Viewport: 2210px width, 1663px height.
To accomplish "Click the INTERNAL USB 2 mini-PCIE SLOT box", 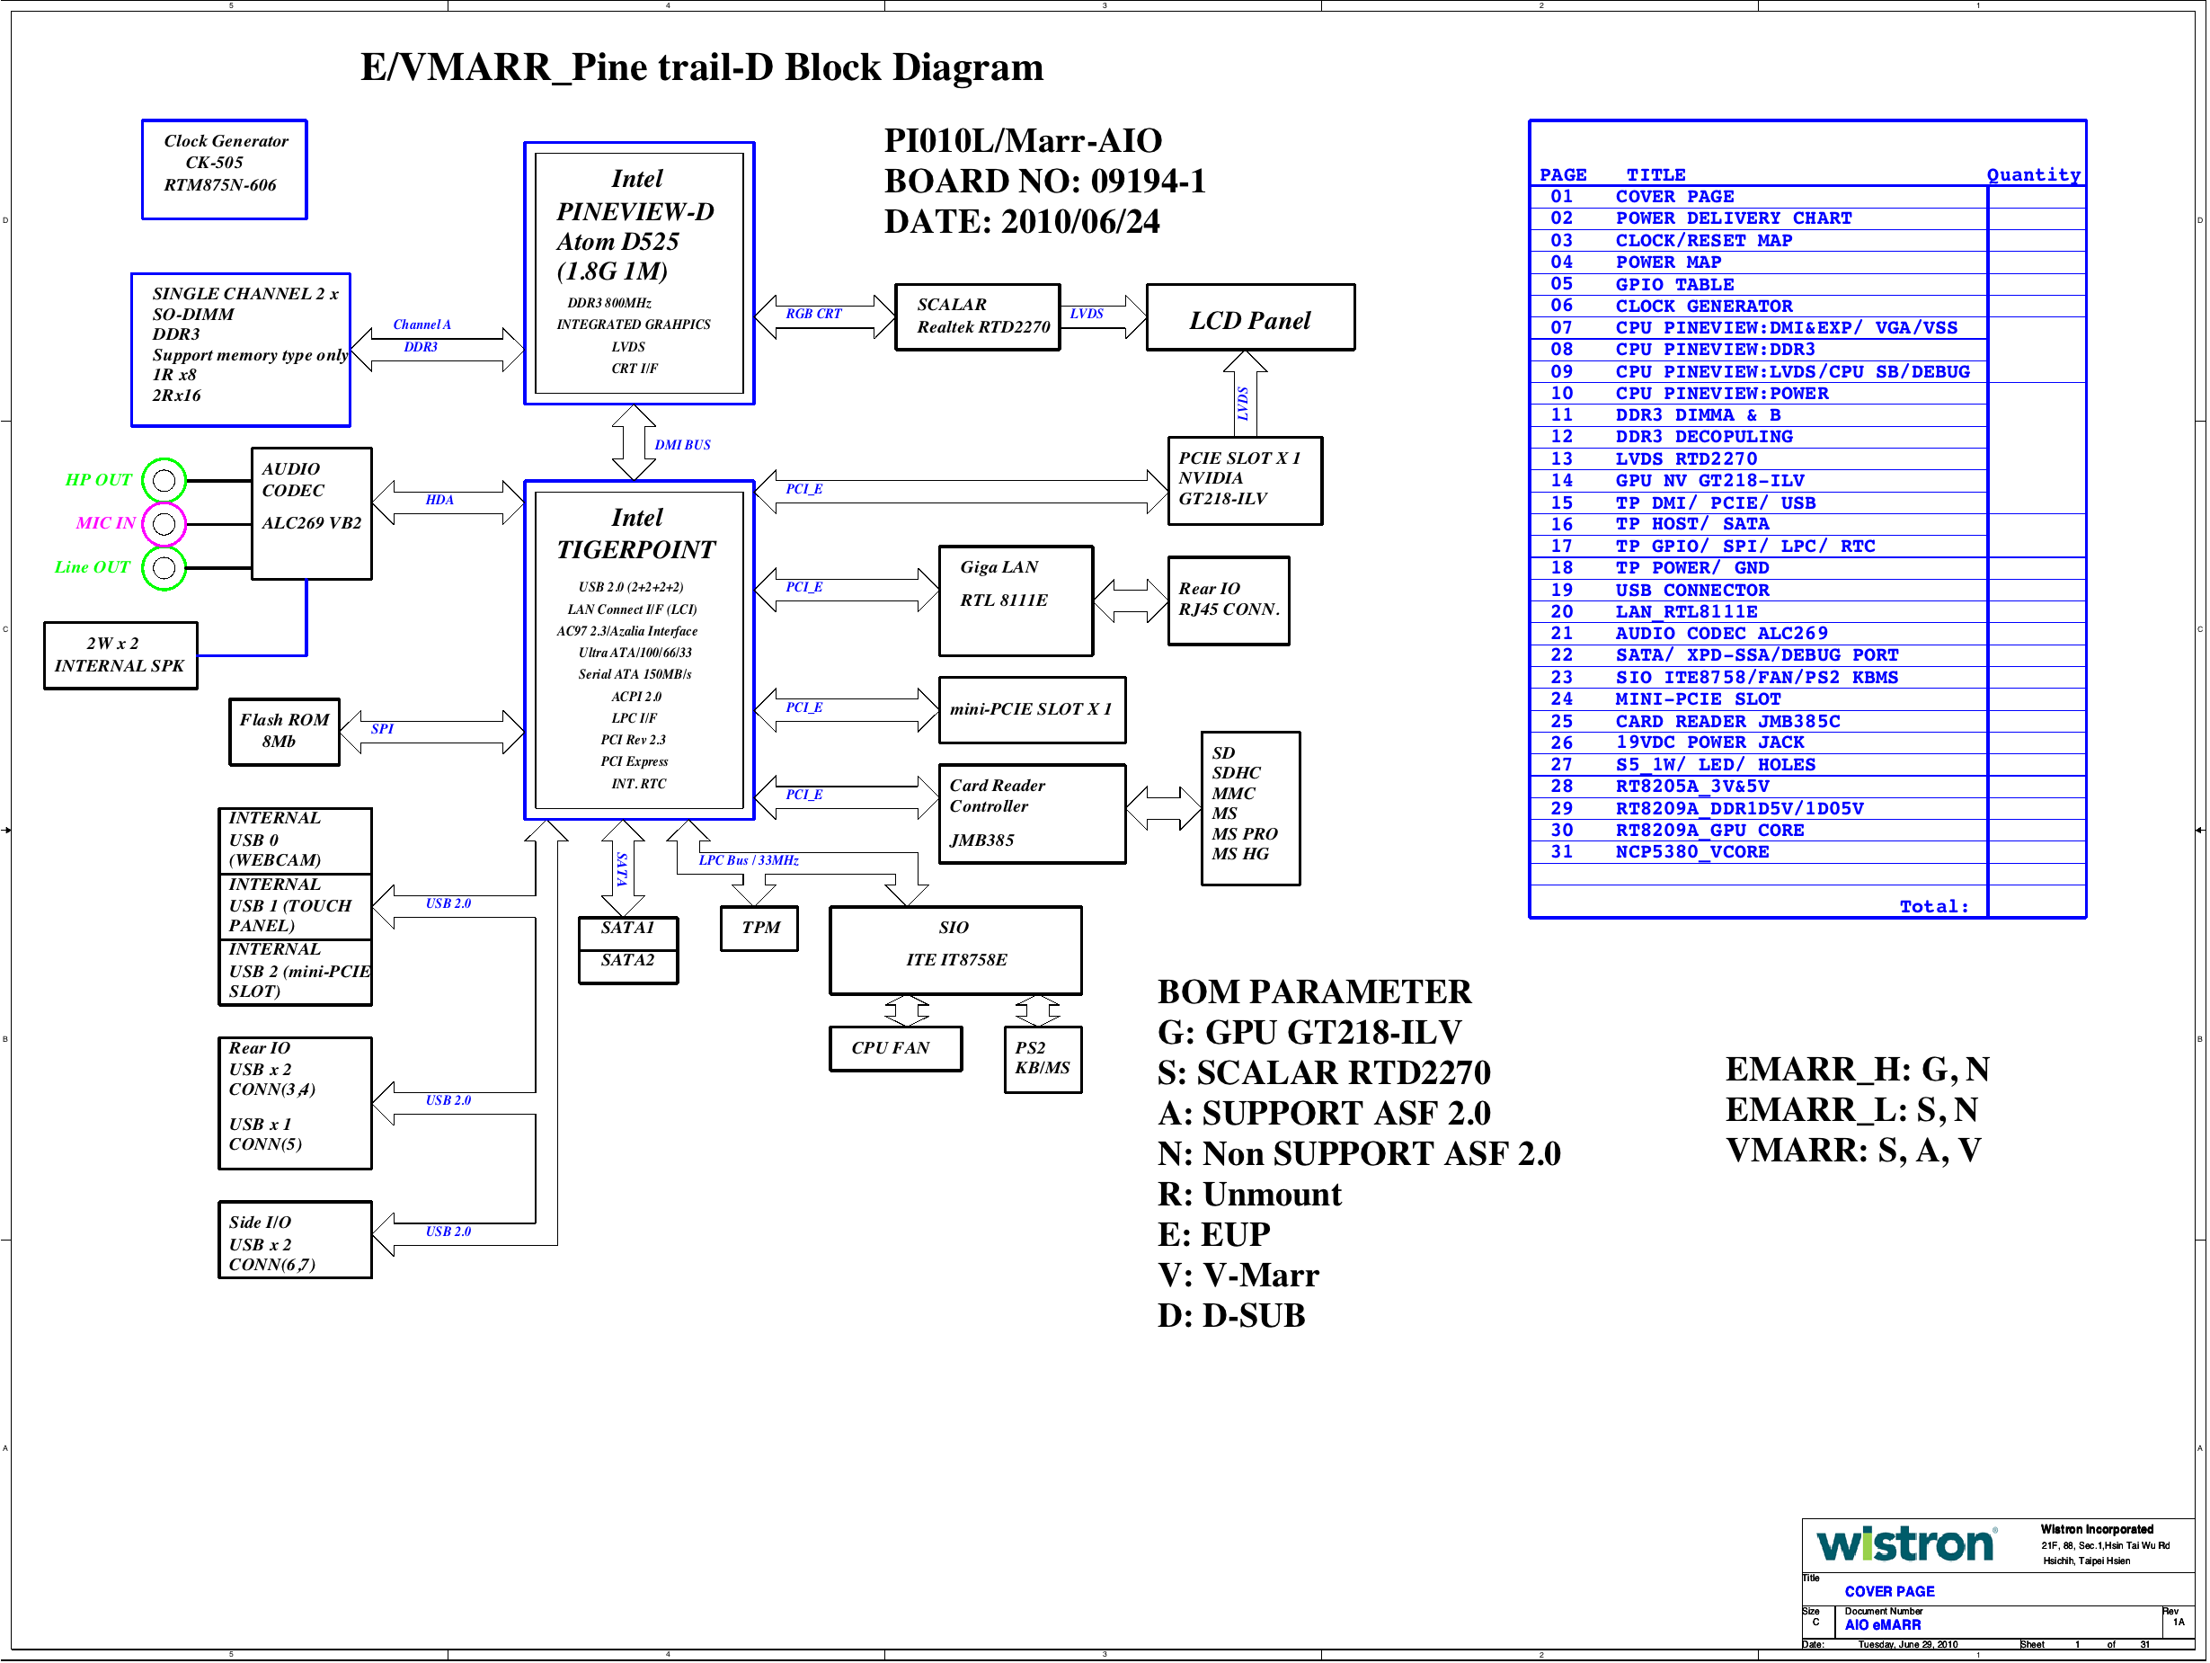I will (296, 973).
